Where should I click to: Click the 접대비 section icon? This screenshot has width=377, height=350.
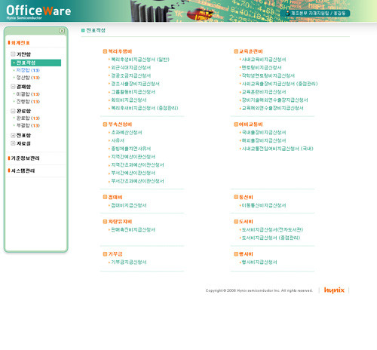tap(105, 197)
